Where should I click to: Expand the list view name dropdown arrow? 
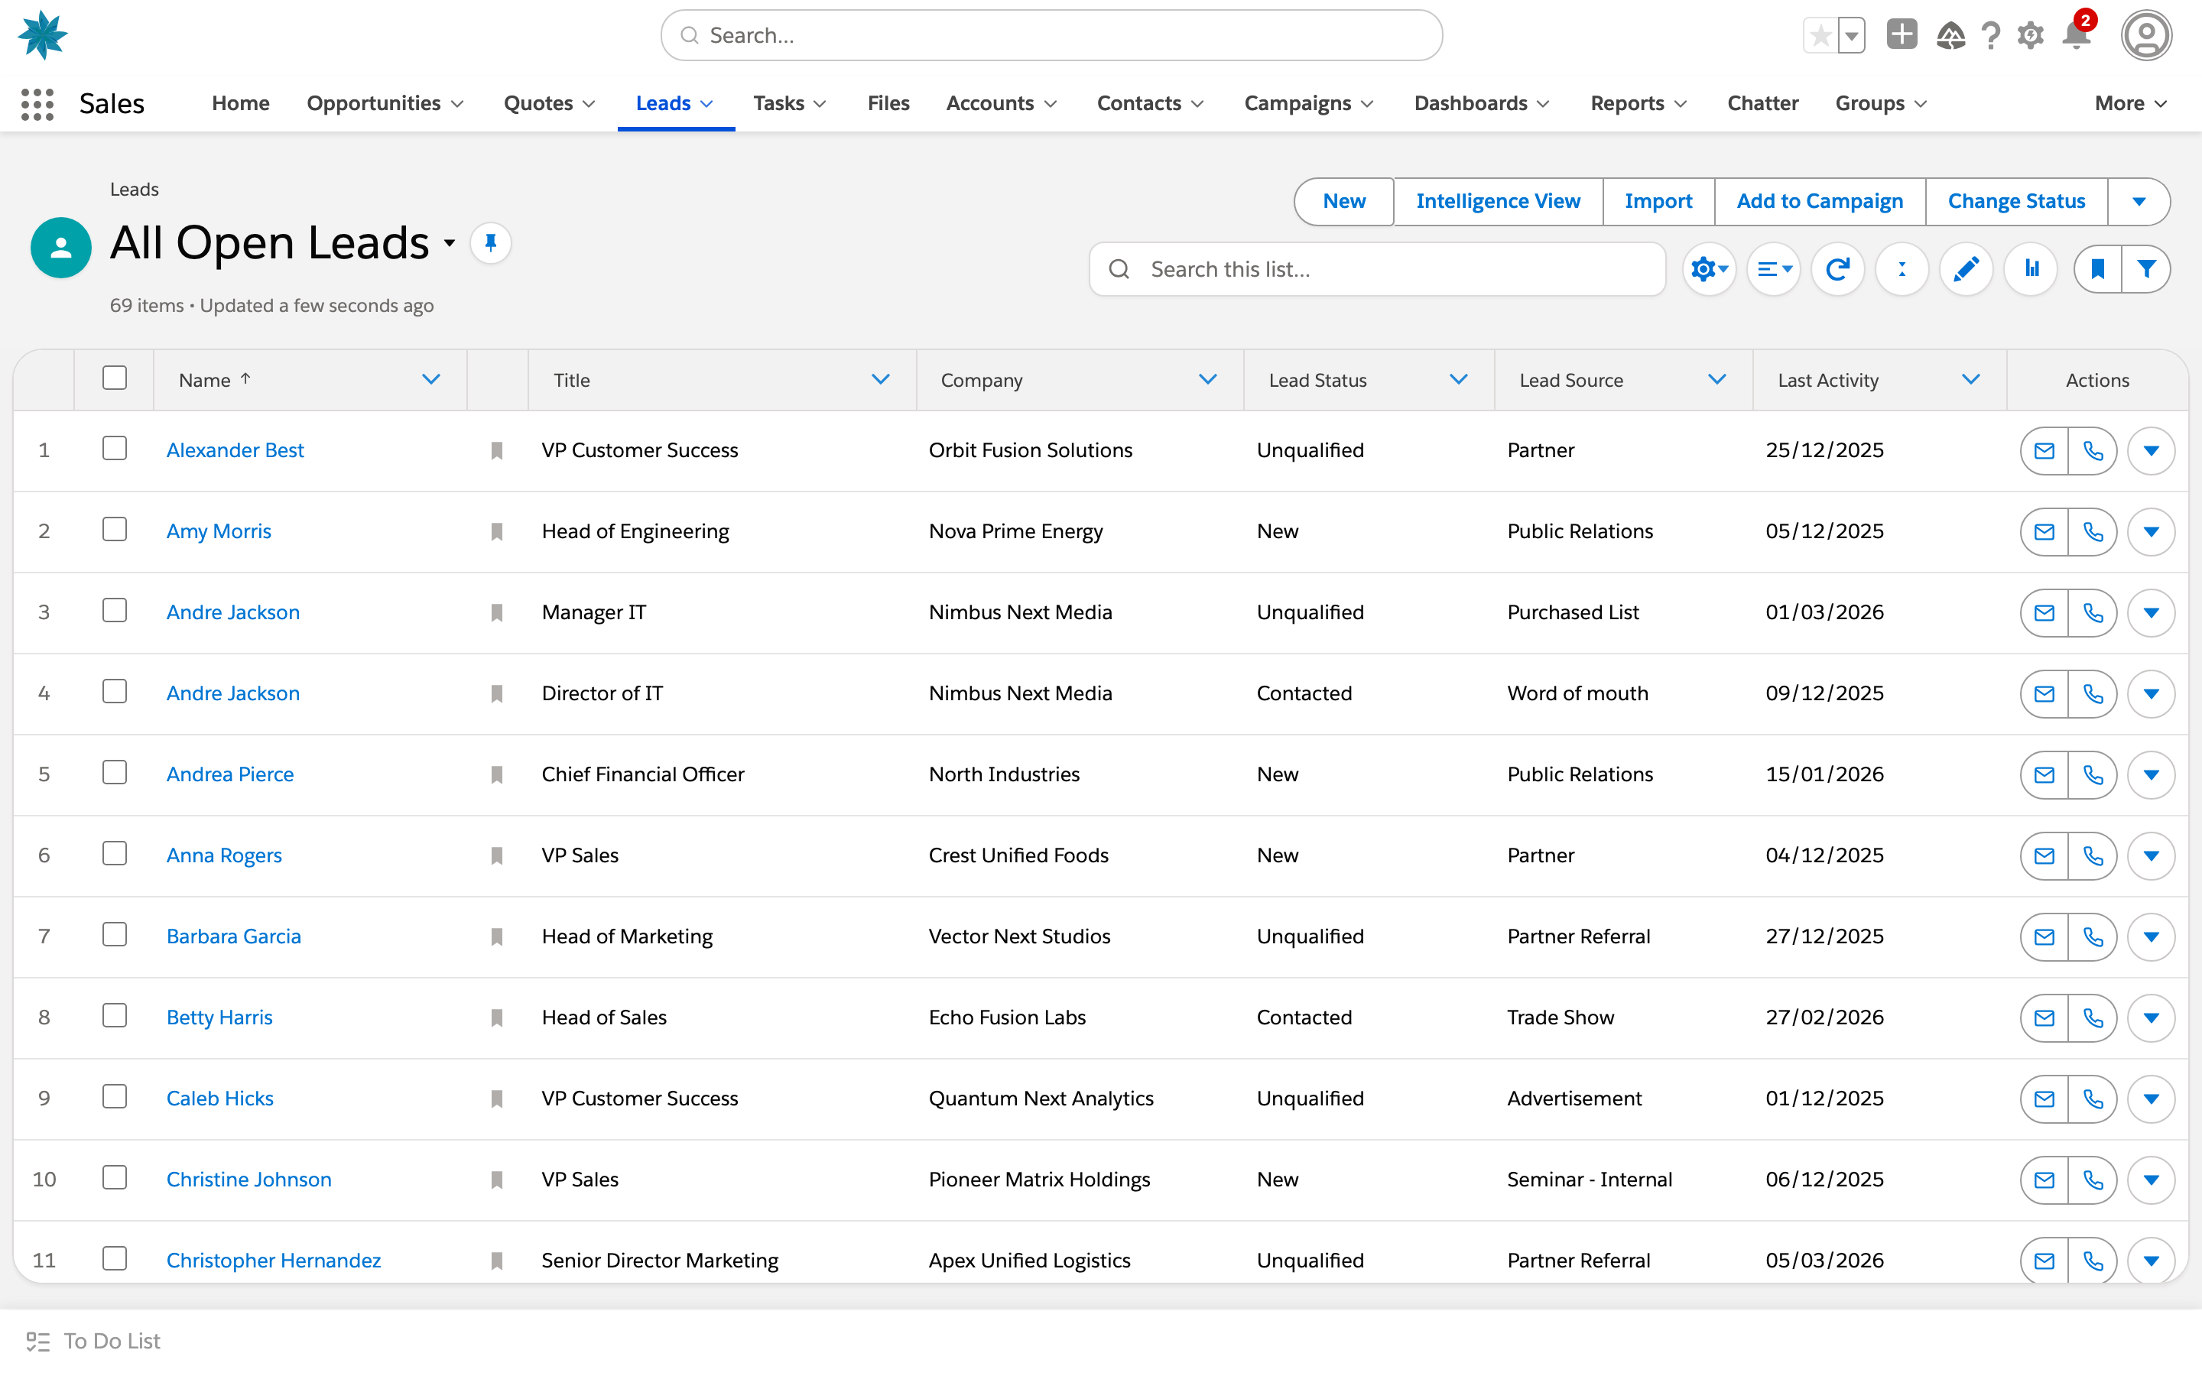point(450,243)
